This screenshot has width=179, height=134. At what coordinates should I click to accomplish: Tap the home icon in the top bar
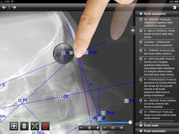[175, 7]
